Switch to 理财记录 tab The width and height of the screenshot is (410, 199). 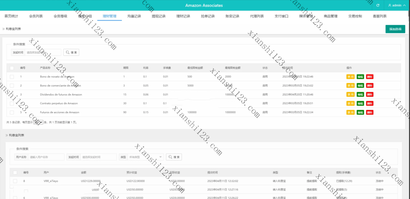click(x=183, y=16)
